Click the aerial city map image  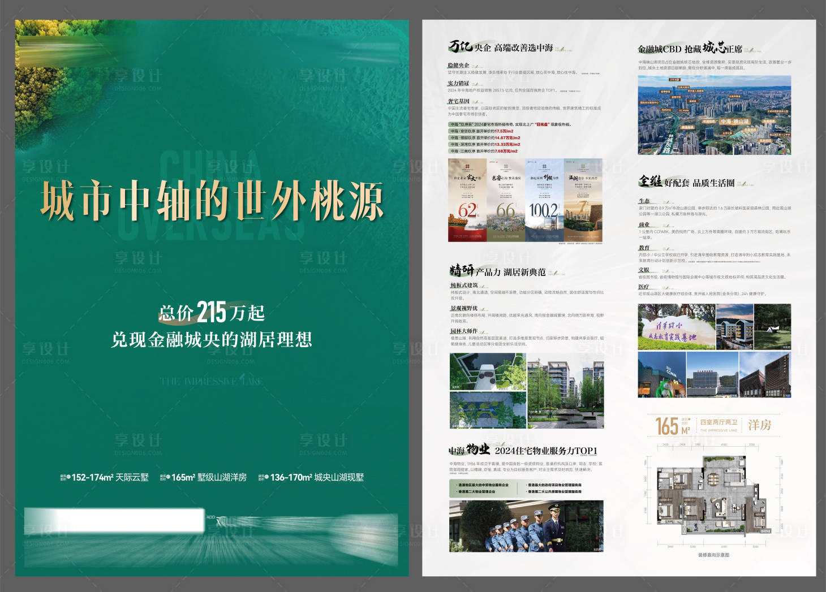point(714,115)
